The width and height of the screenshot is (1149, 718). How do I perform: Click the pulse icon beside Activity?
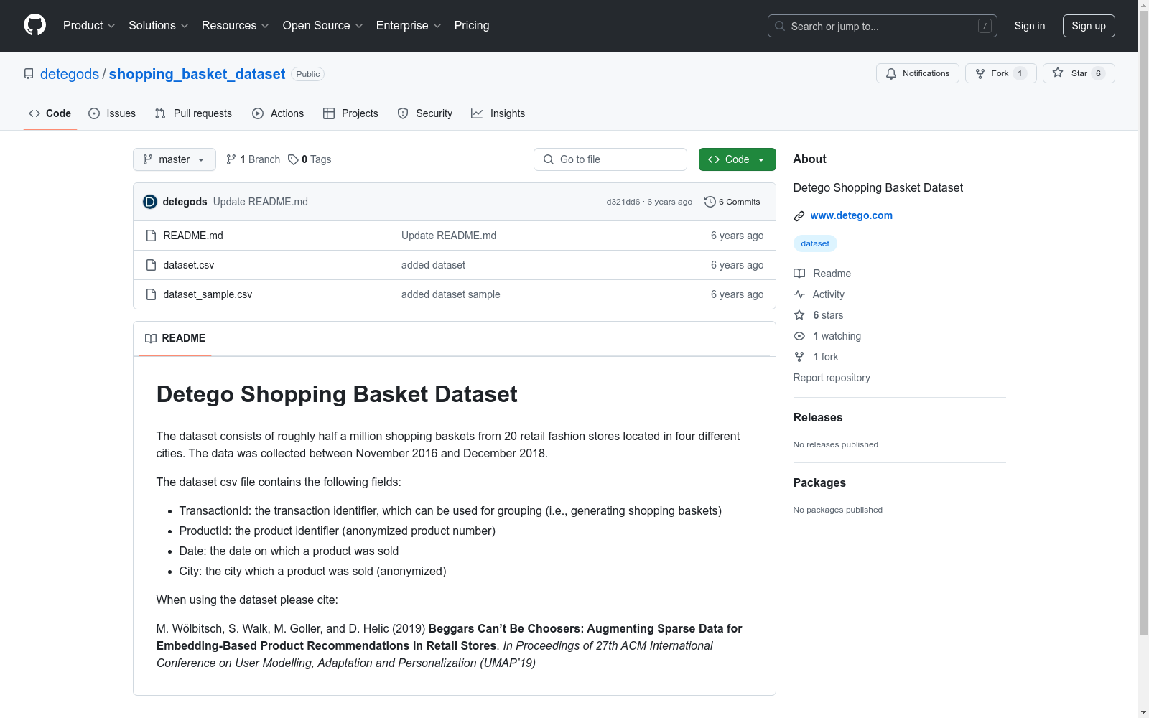point(799,294)
